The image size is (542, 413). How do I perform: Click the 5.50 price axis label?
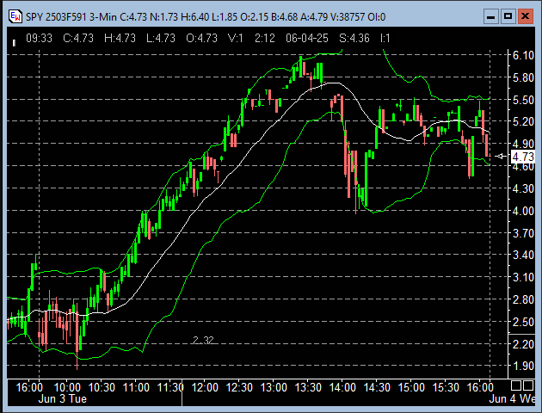pyautogui.click(x=523, y=100)
